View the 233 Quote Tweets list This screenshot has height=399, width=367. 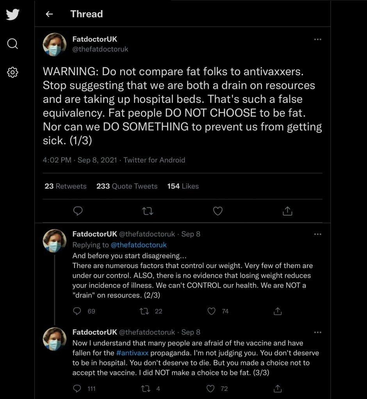tap(127, 186)
